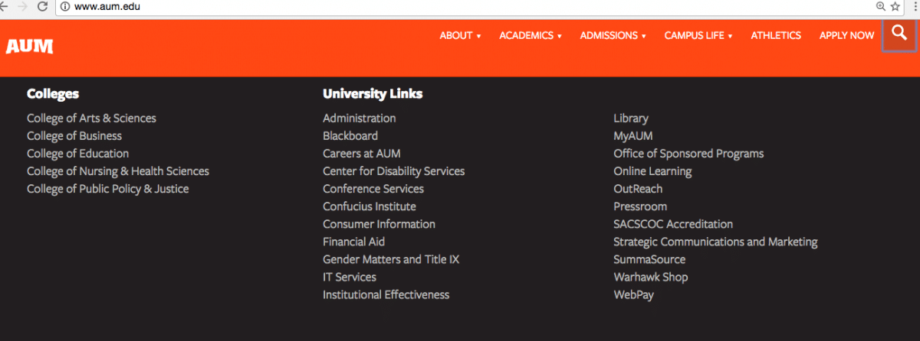Open the College of Business link

(x=74, y=136)
